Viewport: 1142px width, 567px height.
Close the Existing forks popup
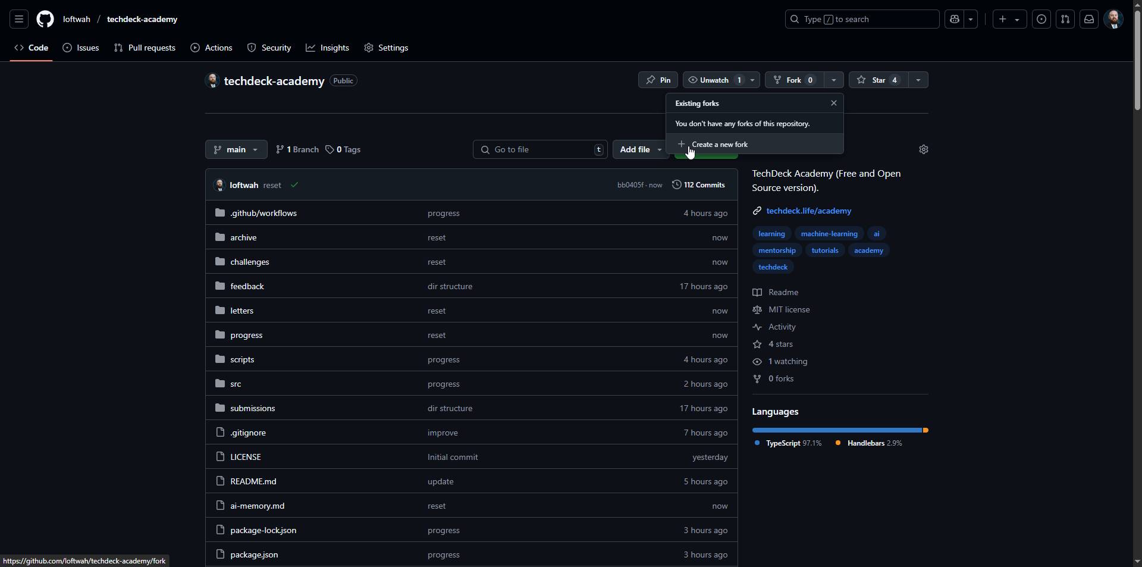click(x=834, y=103)
